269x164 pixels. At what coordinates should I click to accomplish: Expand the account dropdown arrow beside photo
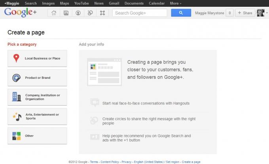[x=267, y=13]
